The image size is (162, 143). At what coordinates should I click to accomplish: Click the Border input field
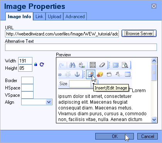click(x=27, y=81)
